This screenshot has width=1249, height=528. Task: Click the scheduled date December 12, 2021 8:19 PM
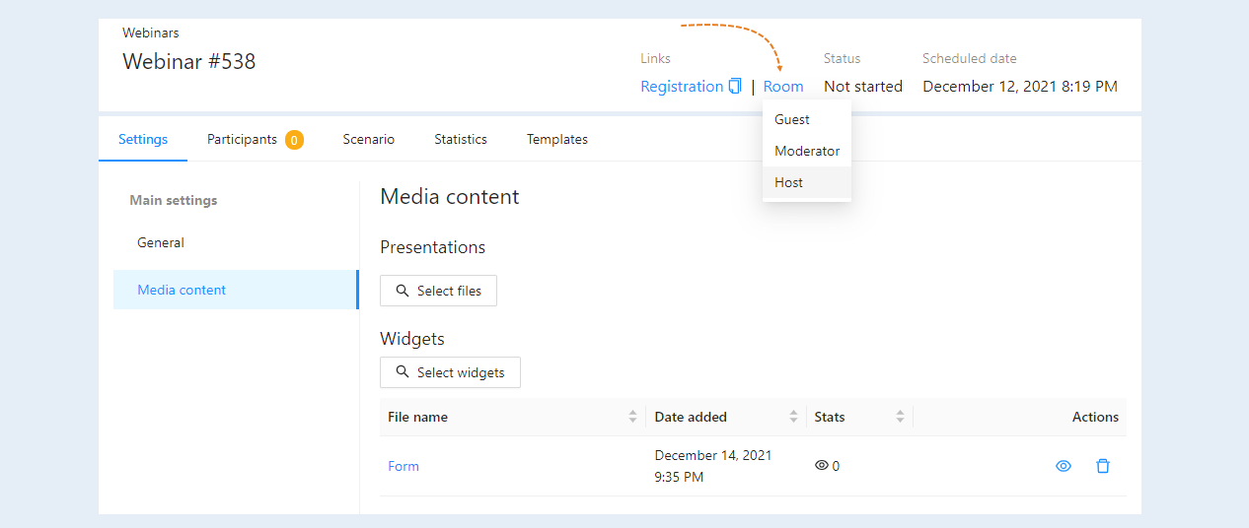click(1020, 87)
